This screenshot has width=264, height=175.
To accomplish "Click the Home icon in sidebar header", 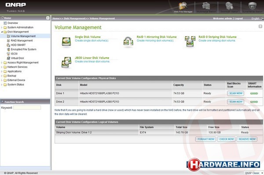I will pyautogui.click(x=2, y=18).
